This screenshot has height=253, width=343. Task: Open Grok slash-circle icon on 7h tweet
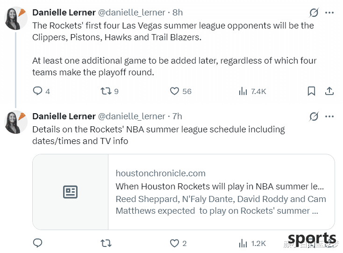tap(314, 116)
